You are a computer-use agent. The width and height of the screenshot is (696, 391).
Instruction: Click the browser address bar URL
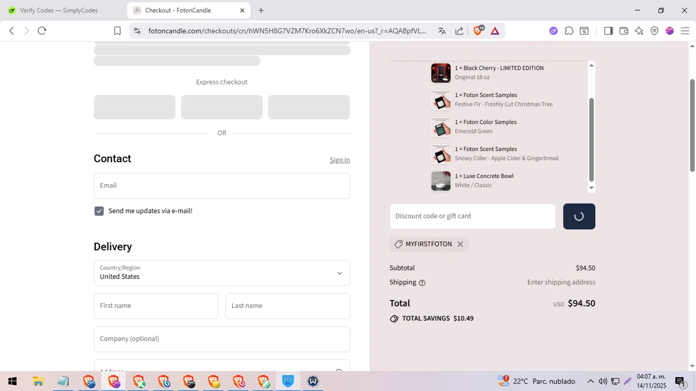click(287, 31)
